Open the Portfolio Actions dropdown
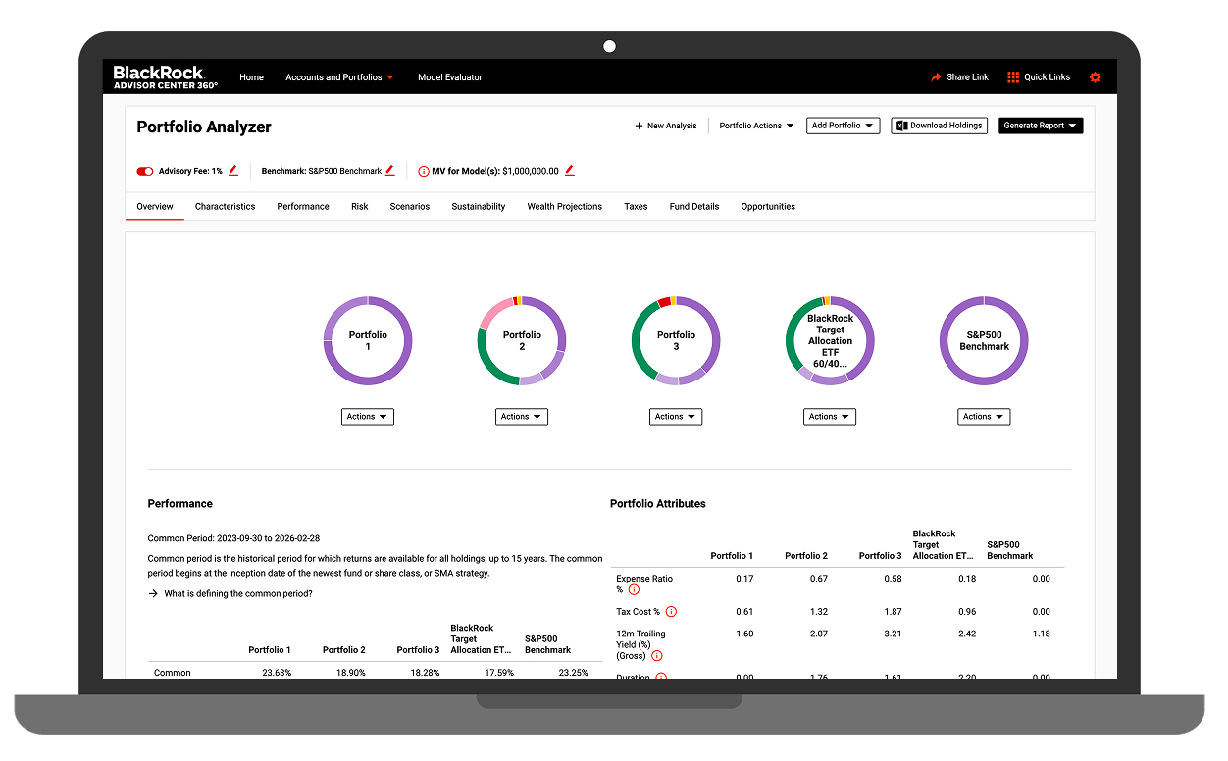Viewport: 1228px width, 761px height. (756, 126)
